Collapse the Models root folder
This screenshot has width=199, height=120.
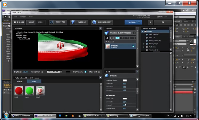click(143, 31)
